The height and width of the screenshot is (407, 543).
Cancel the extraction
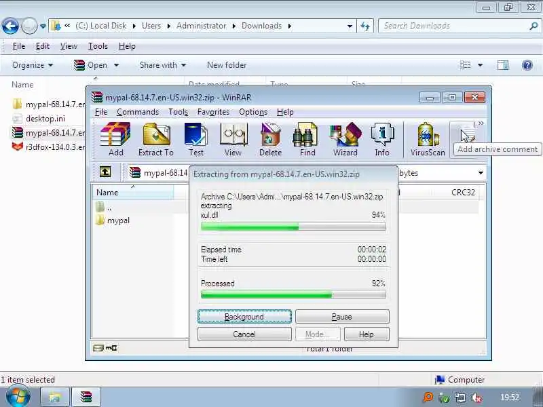point(244,334)
